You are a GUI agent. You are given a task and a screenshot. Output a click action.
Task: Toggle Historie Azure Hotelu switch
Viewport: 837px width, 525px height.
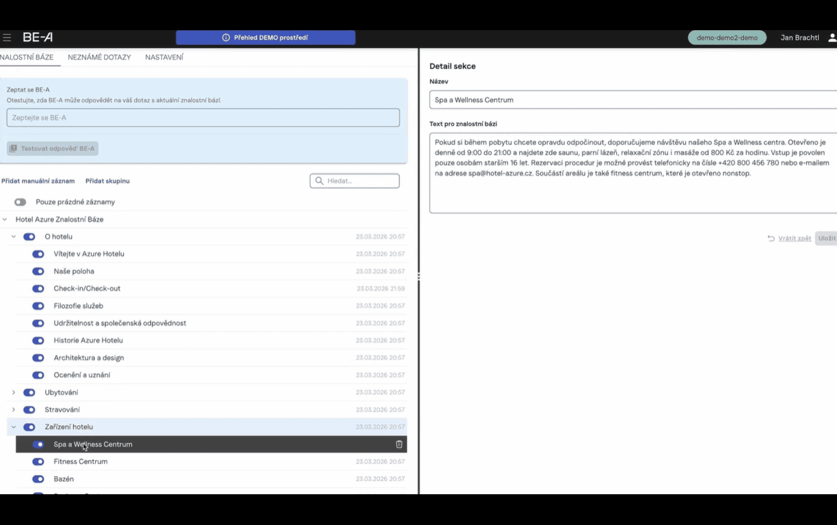pos(38,340)
